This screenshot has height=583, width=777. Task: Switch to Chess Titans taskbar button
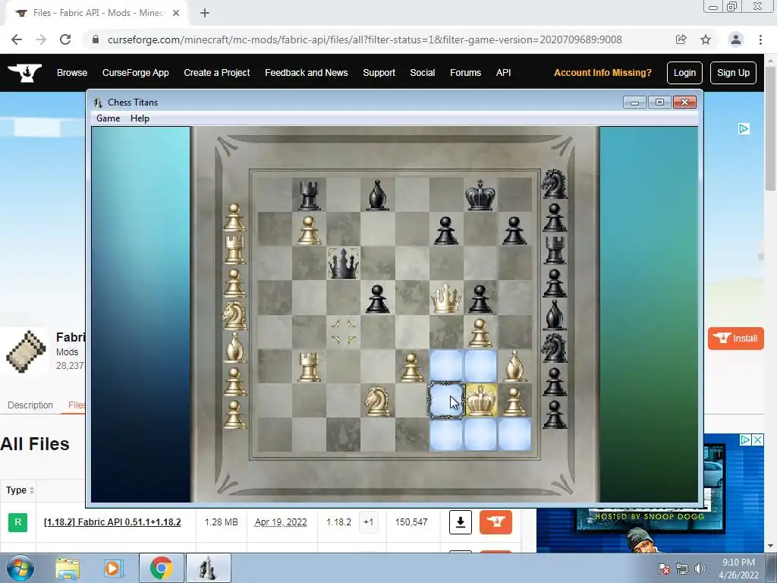tap(208, 569)
